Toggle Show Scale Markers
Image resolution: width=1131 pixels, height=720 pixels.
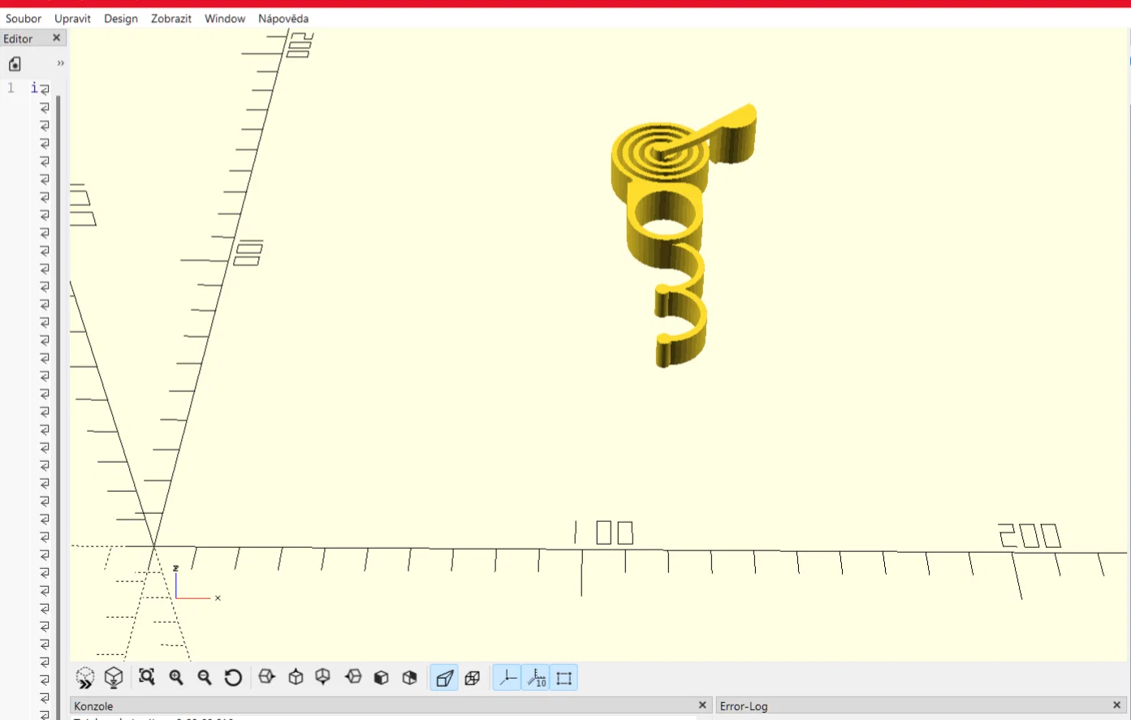(x=536, y=678)
